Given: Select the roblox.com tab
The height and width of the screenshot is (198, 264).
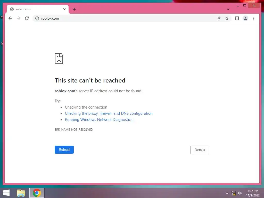Looking at the screenshot, I should 38,9.
